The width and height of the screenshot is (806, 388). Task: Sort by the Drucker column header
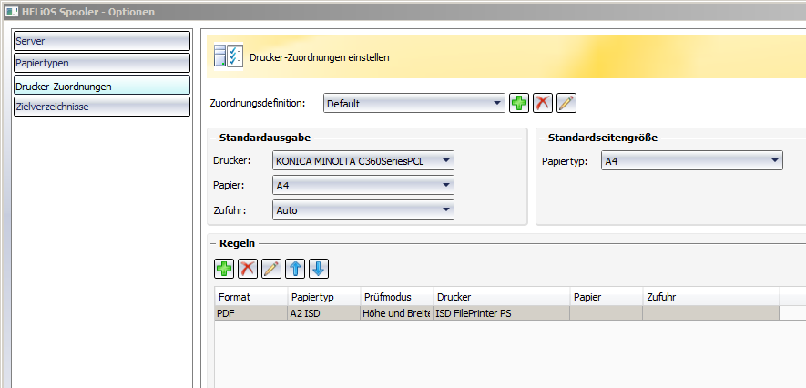pyautogui.click(x=501, y=297)
